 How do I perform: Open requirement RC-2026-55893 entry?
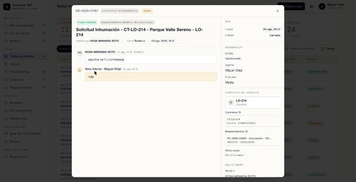[x=253, y=140]
